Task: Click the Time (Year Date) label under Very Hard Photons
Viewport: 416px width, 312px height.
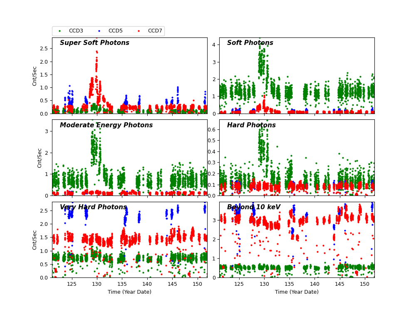Action: [x=129, y=292]
